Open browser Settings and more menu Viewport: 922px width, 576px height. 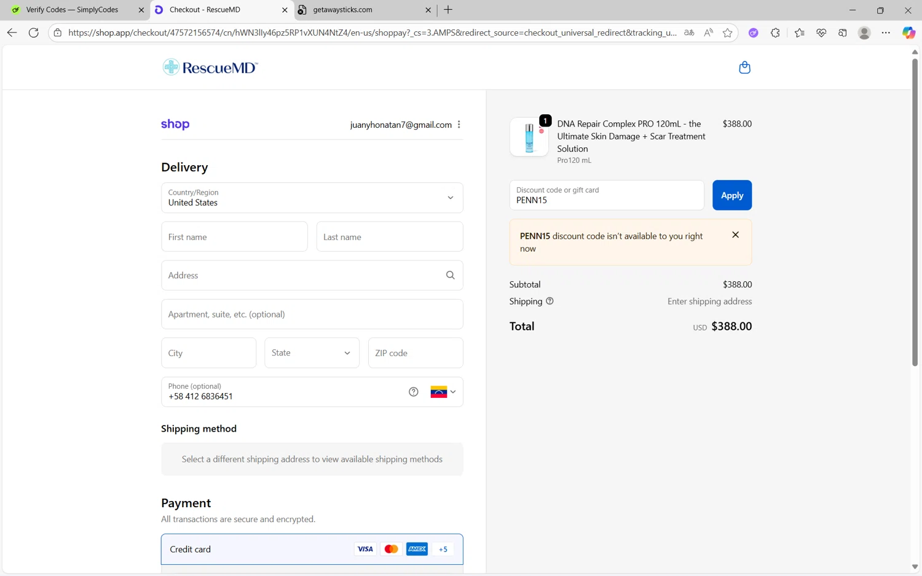point(886,33)
